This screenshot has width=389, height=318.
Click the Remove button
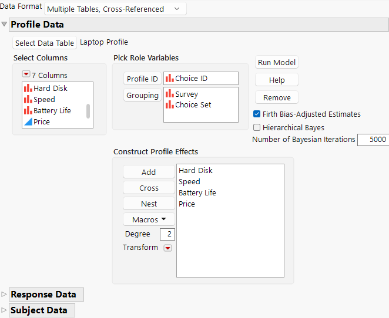click(x=277, y=97)
